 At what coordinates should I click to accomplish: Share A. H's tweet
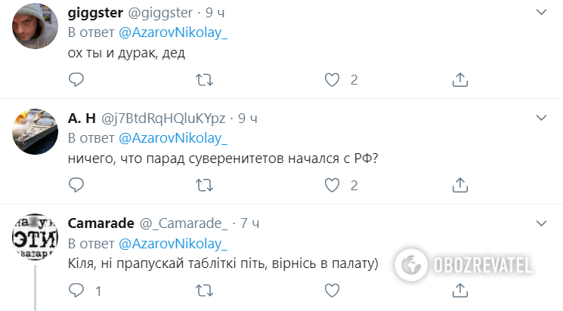460,184
